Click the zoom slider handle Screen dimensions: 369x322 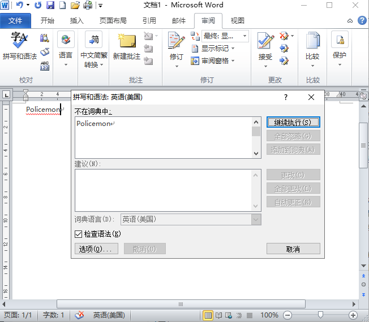[320, 315]
